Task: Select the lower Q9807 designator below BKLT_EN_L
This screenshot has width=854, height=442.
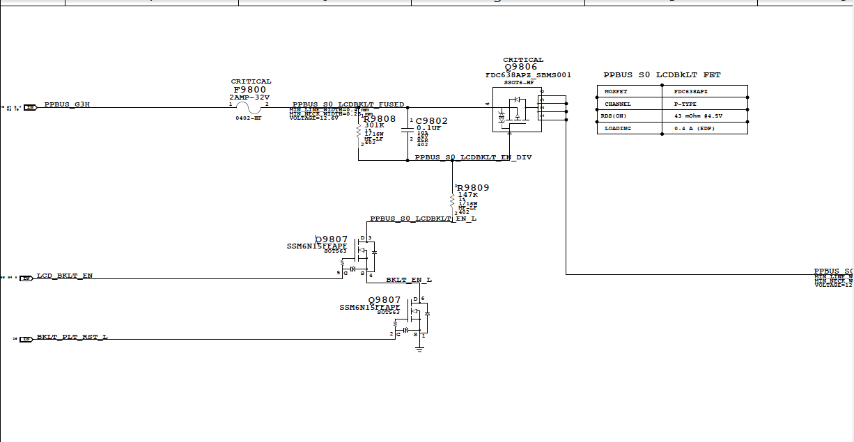Action: pos(384,300)
